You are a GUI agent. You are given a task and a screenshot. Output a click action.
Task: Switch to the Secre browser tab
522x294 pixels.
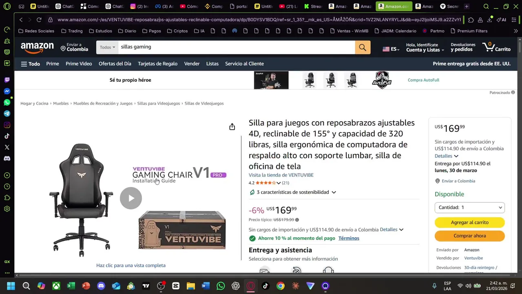point(449,7)
